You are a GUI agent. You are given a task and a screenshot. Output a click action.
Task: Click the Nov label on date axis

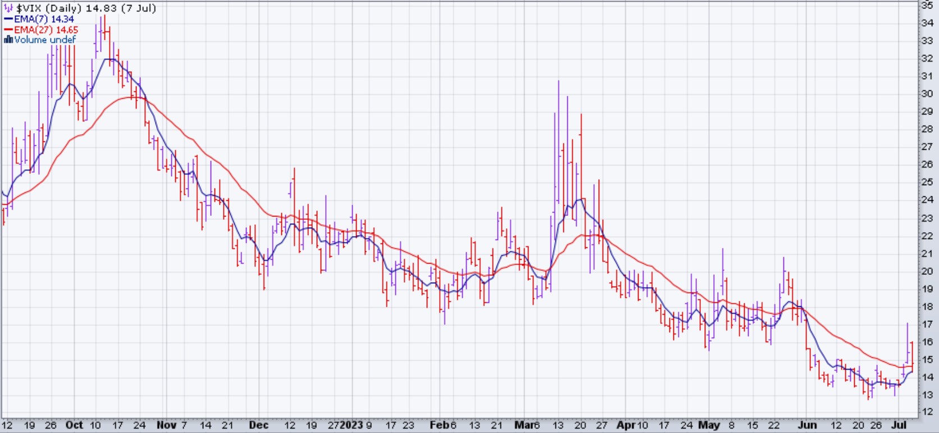pyautogui.click(x=166, y=425)
